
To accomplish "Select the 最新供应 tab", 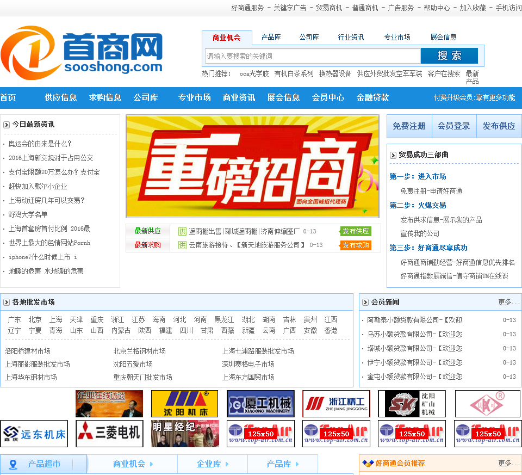I will pyautogui.click(x=147, y=231).
